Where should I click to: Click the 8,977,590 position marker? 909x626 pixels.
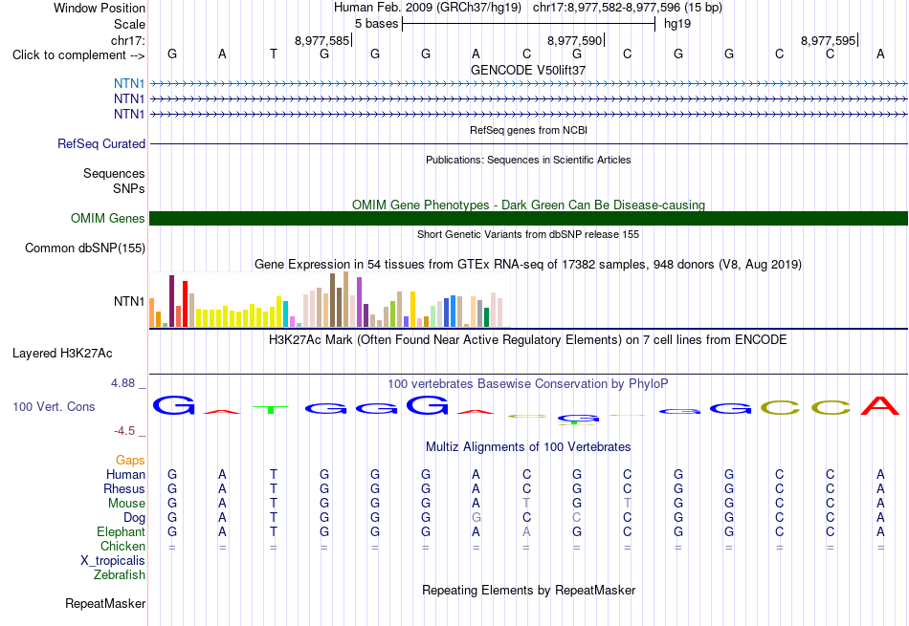tap(575, 40)
